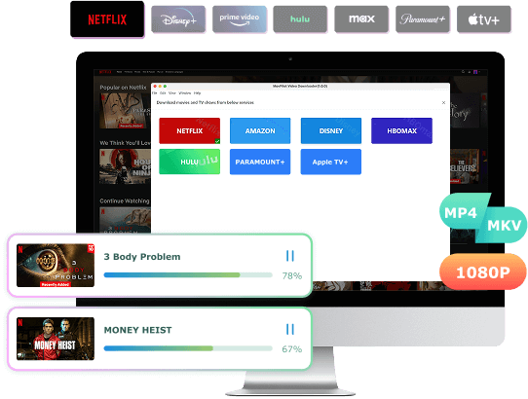Click the MONEY HEIST progress bar
The width and height of the screenshot is (528, 399).
click(x=188, y=348)
